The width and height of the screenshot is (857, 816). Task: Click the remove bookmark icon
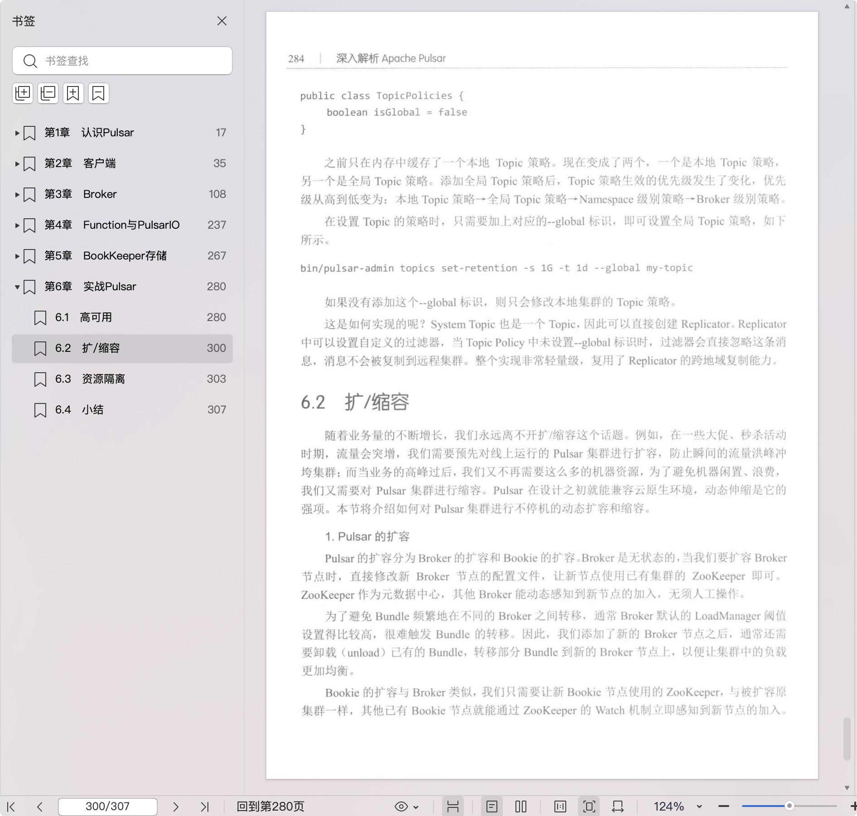coord(98,93)
